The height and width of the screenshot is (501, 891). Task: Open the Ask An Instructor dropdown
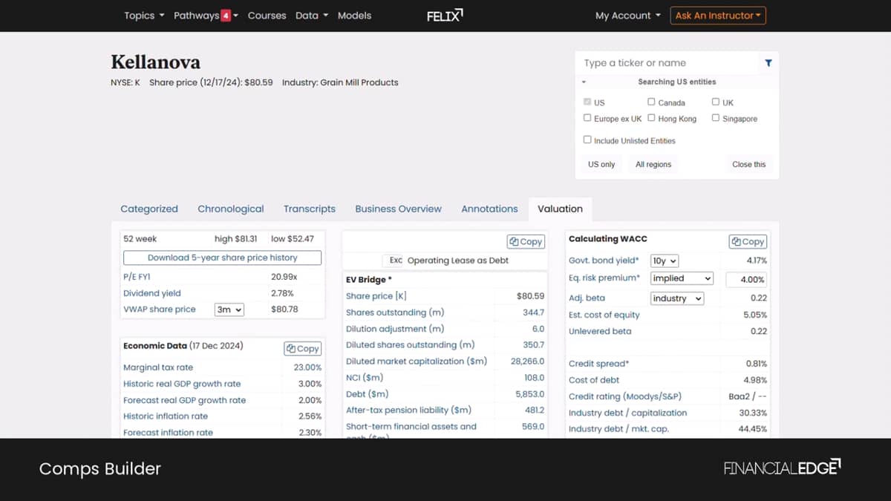[718, 16]
